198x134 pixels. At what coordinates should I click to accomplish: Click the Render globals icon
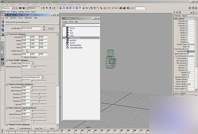pyautogui.click(x=128, y=8)
